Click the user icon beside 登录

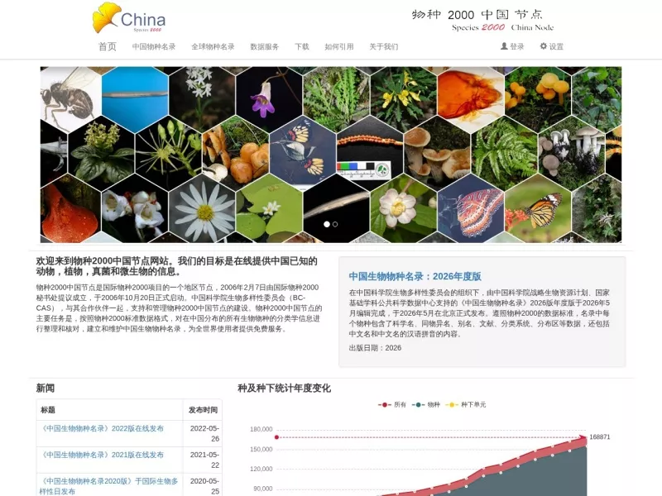(x=504, y=46)
